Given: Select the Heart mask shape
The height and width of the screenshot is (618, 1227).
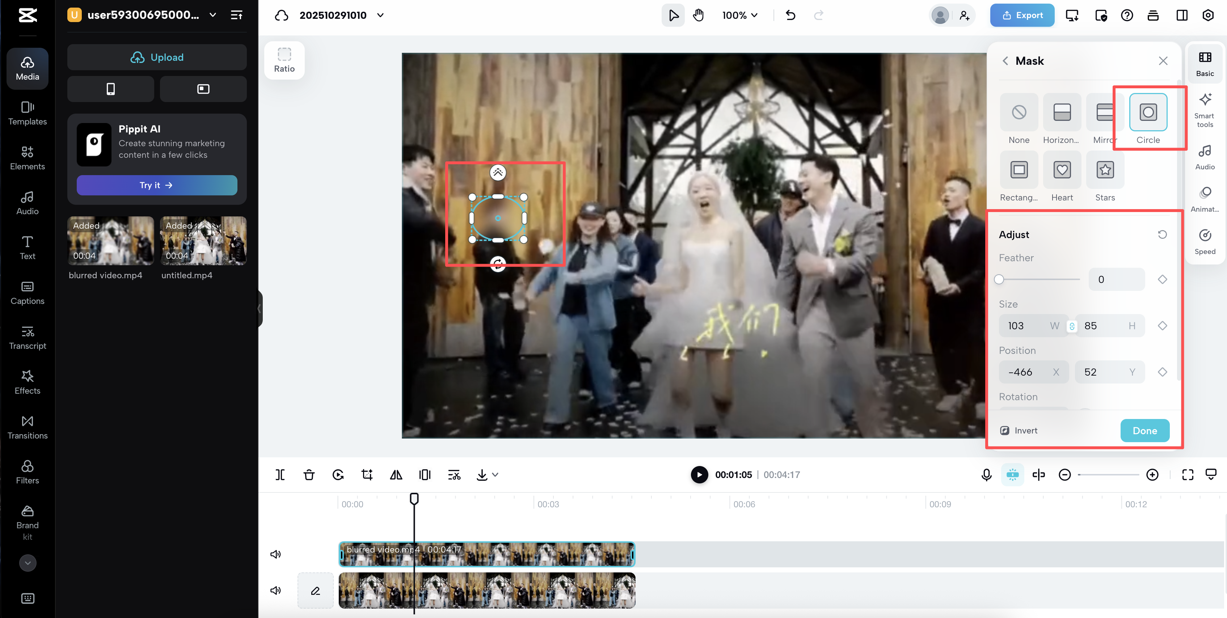Looking at the screenshot, I should tap(1062, 170).
